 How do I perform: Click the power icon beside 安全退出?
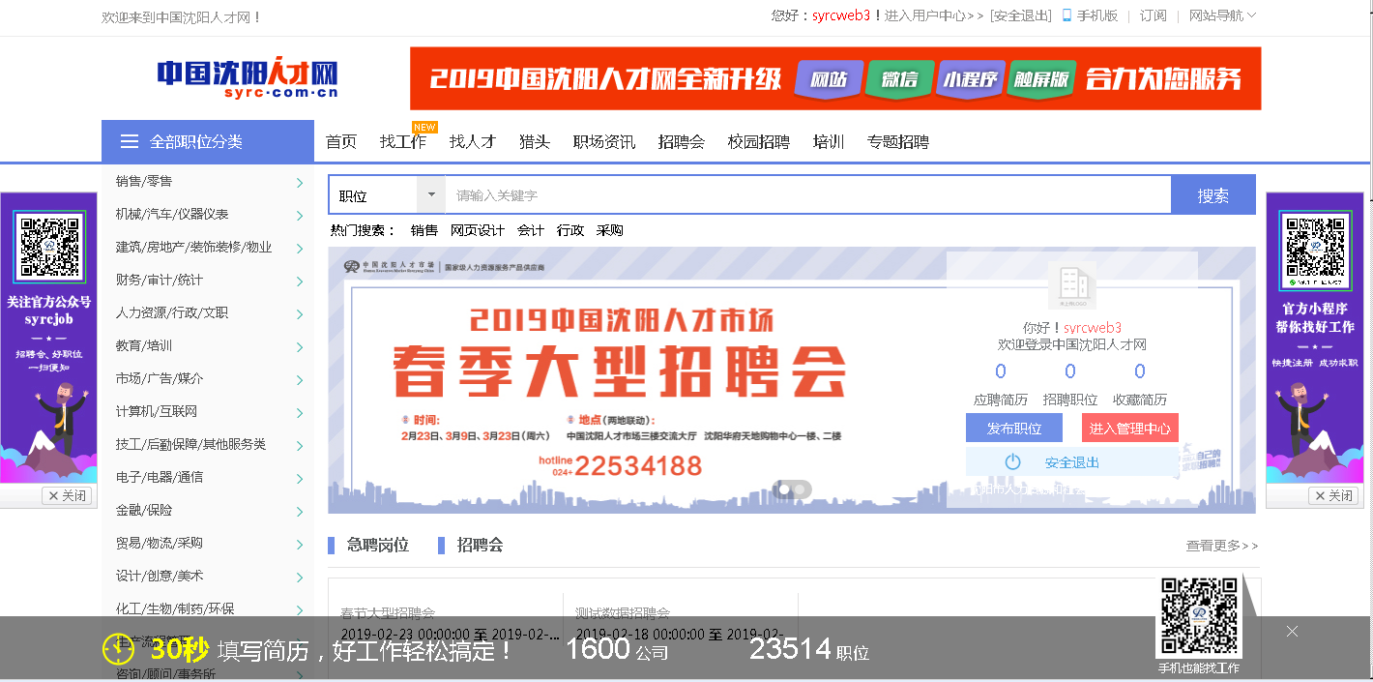(1012, 462)
